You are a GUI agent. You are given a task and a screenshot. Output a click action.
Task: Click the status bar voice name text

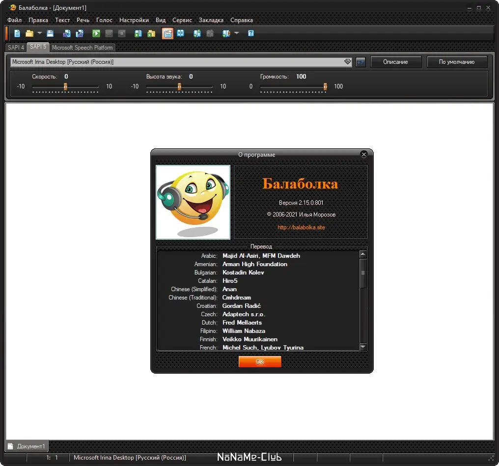[130, 458]
